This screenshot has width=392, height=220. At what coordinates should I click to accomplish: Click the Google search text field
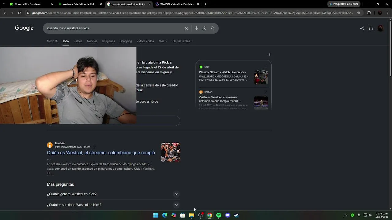point(114,28)
